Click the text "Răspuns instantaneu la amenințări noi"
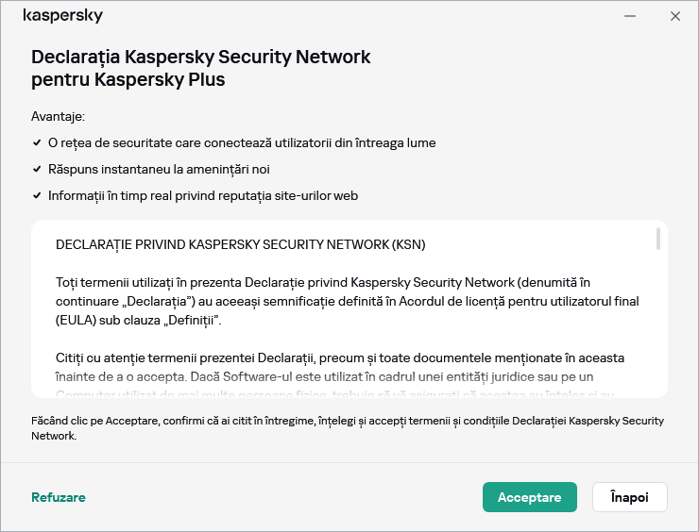Image resolution: width=699 pixels, height=532 pixels. tap(159, 169)
